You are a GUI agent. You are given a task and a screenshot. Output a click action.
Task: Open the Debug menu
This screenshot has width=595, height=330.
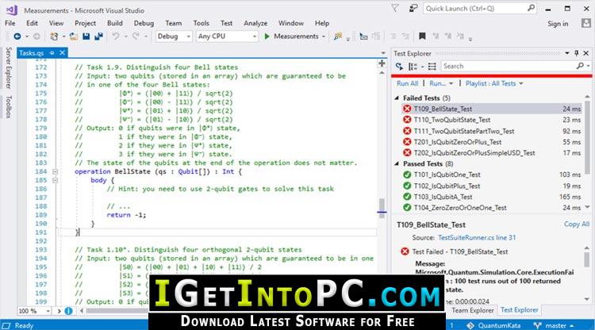coord(144,23)
